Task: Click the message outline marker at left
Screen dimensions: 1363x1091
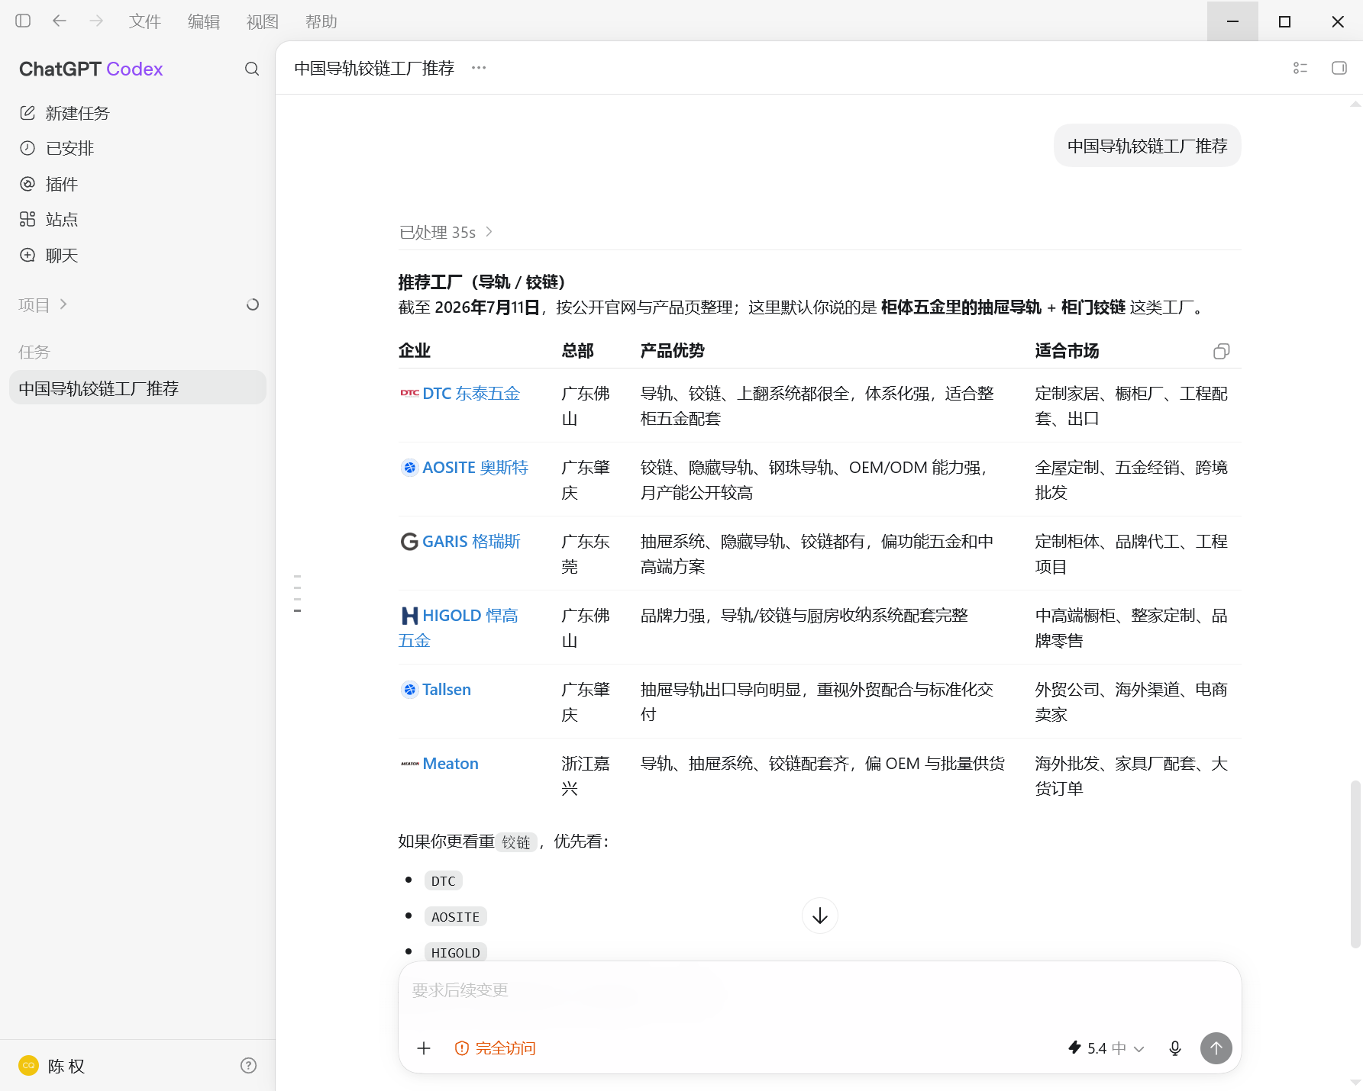Action: coord(297,594)
